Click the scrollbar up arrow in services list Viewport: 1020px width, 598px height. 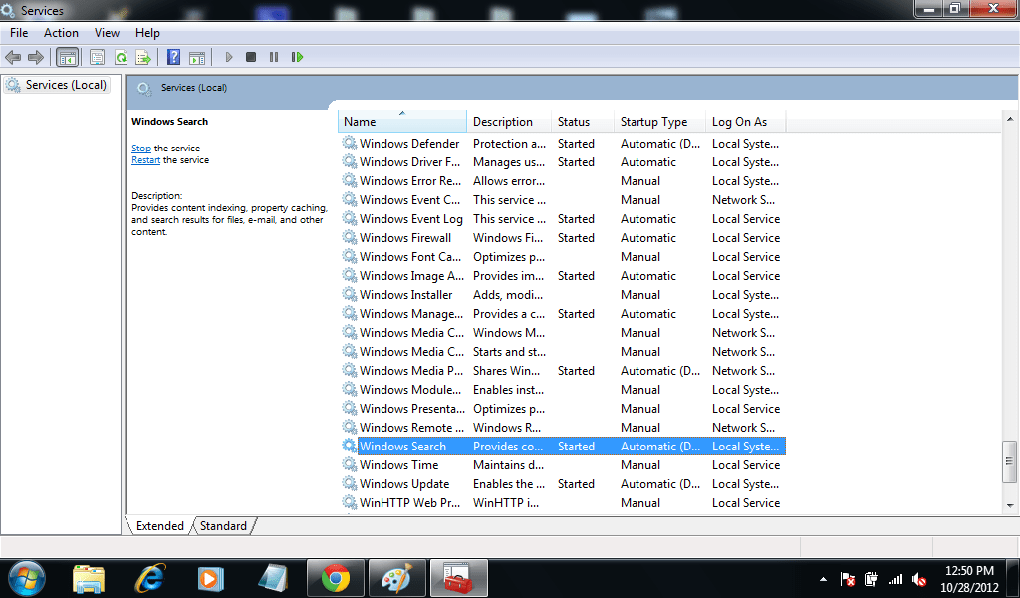coord(1010,119)
